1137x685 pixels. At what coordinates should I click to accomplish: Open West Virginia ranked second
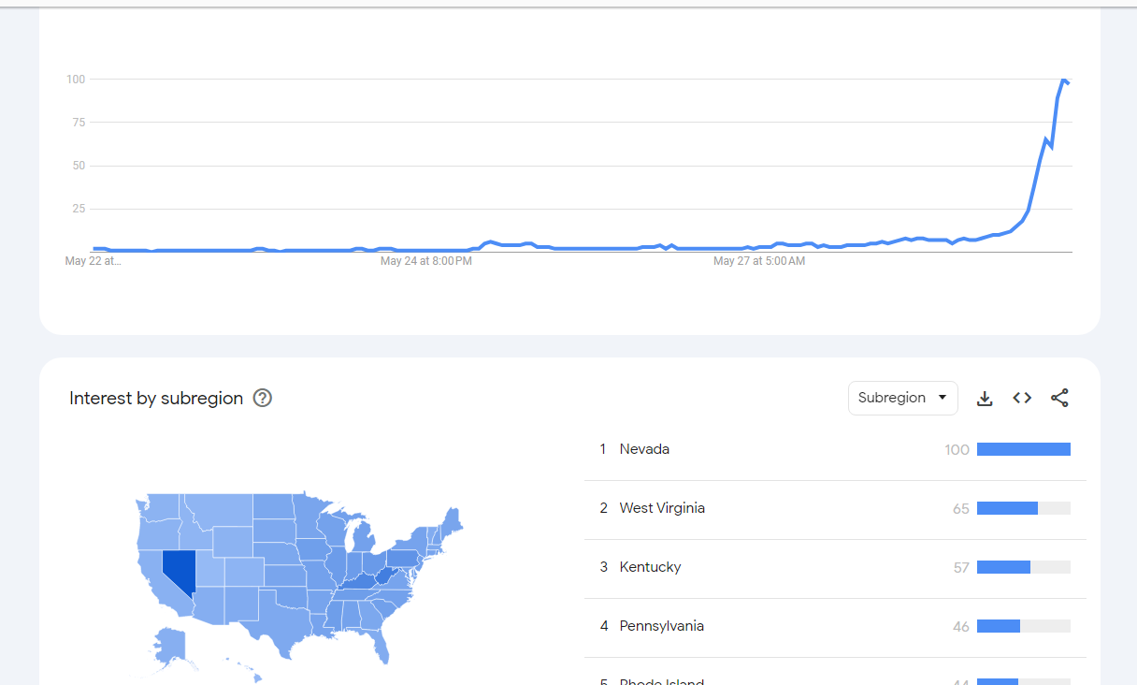(835, 508)
